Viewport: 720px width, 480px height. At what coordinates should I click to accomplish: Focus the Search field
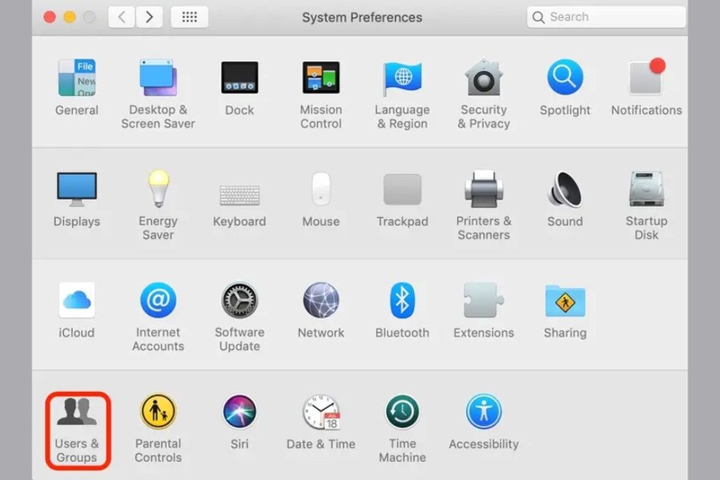click(606, 17)
